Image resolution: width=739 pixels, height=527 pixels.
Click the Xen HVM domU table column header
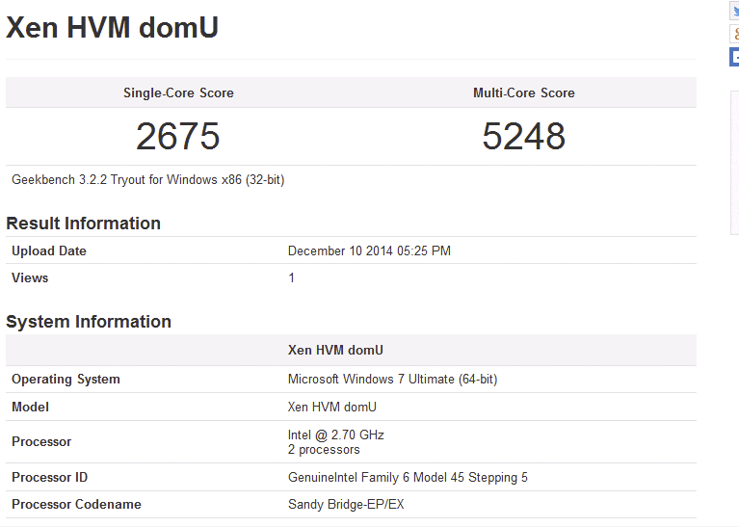335,351
